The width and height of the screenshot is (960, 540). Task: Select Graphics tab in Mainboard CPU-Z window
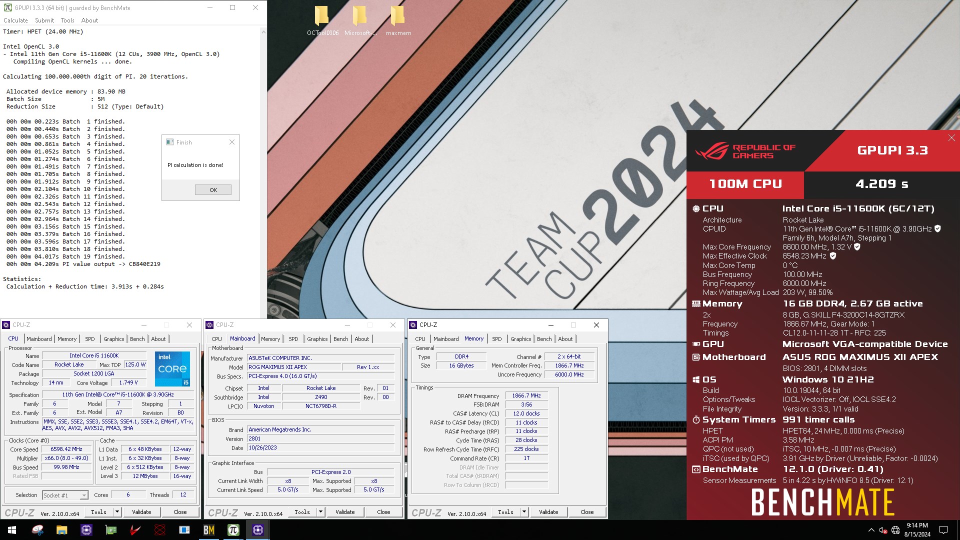point(317,339)
